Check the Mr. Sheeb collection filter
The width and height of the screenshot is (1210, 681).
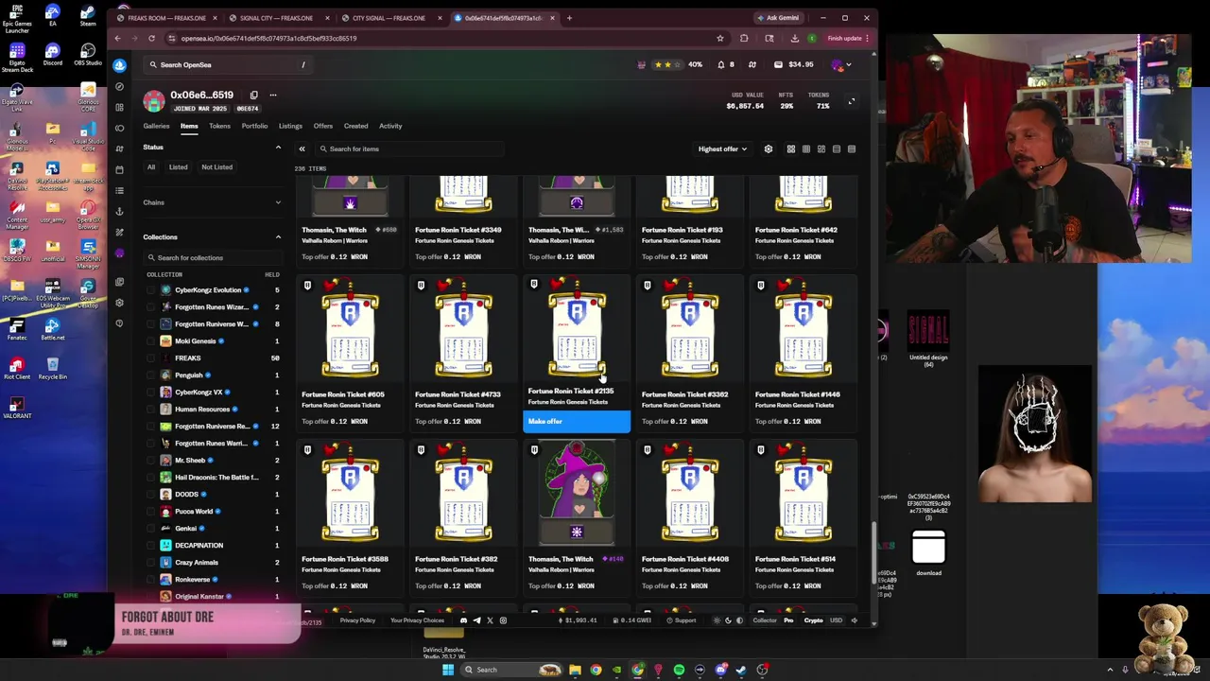(151, 461)
